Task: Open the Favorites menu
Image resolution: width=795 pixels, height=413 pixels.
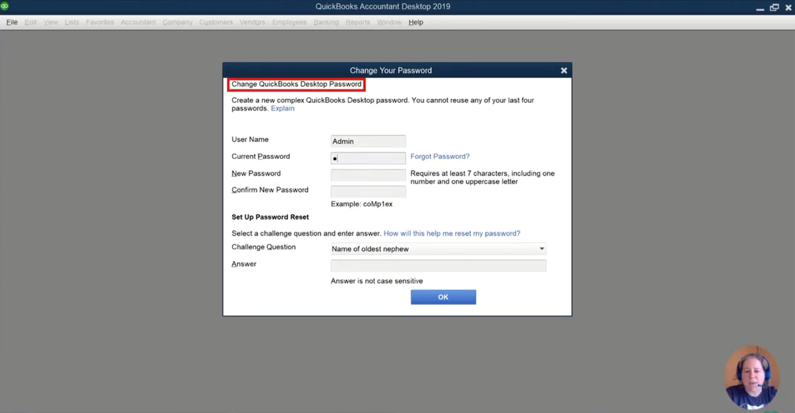Action: [100, 22]
